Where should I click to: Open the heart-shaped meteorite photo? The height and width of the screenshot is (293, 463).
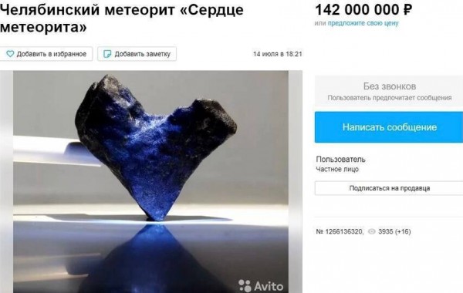[x=150, y=182]
